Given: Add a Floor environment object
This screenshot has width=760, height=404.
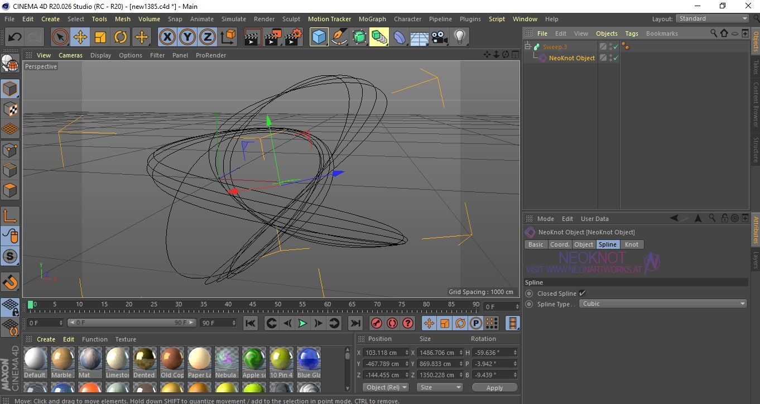Looking at the screenshot, I should [419, 37].
